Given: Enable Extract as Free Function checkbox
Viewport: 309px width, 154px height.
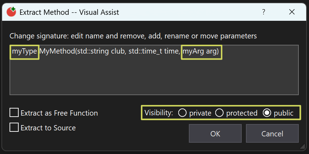Looking at the screenshot, I should click(14, 113).
